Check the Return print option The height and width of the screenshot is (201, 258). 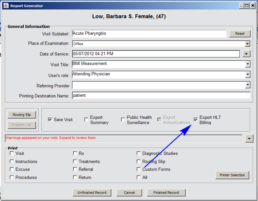[75, 177]
